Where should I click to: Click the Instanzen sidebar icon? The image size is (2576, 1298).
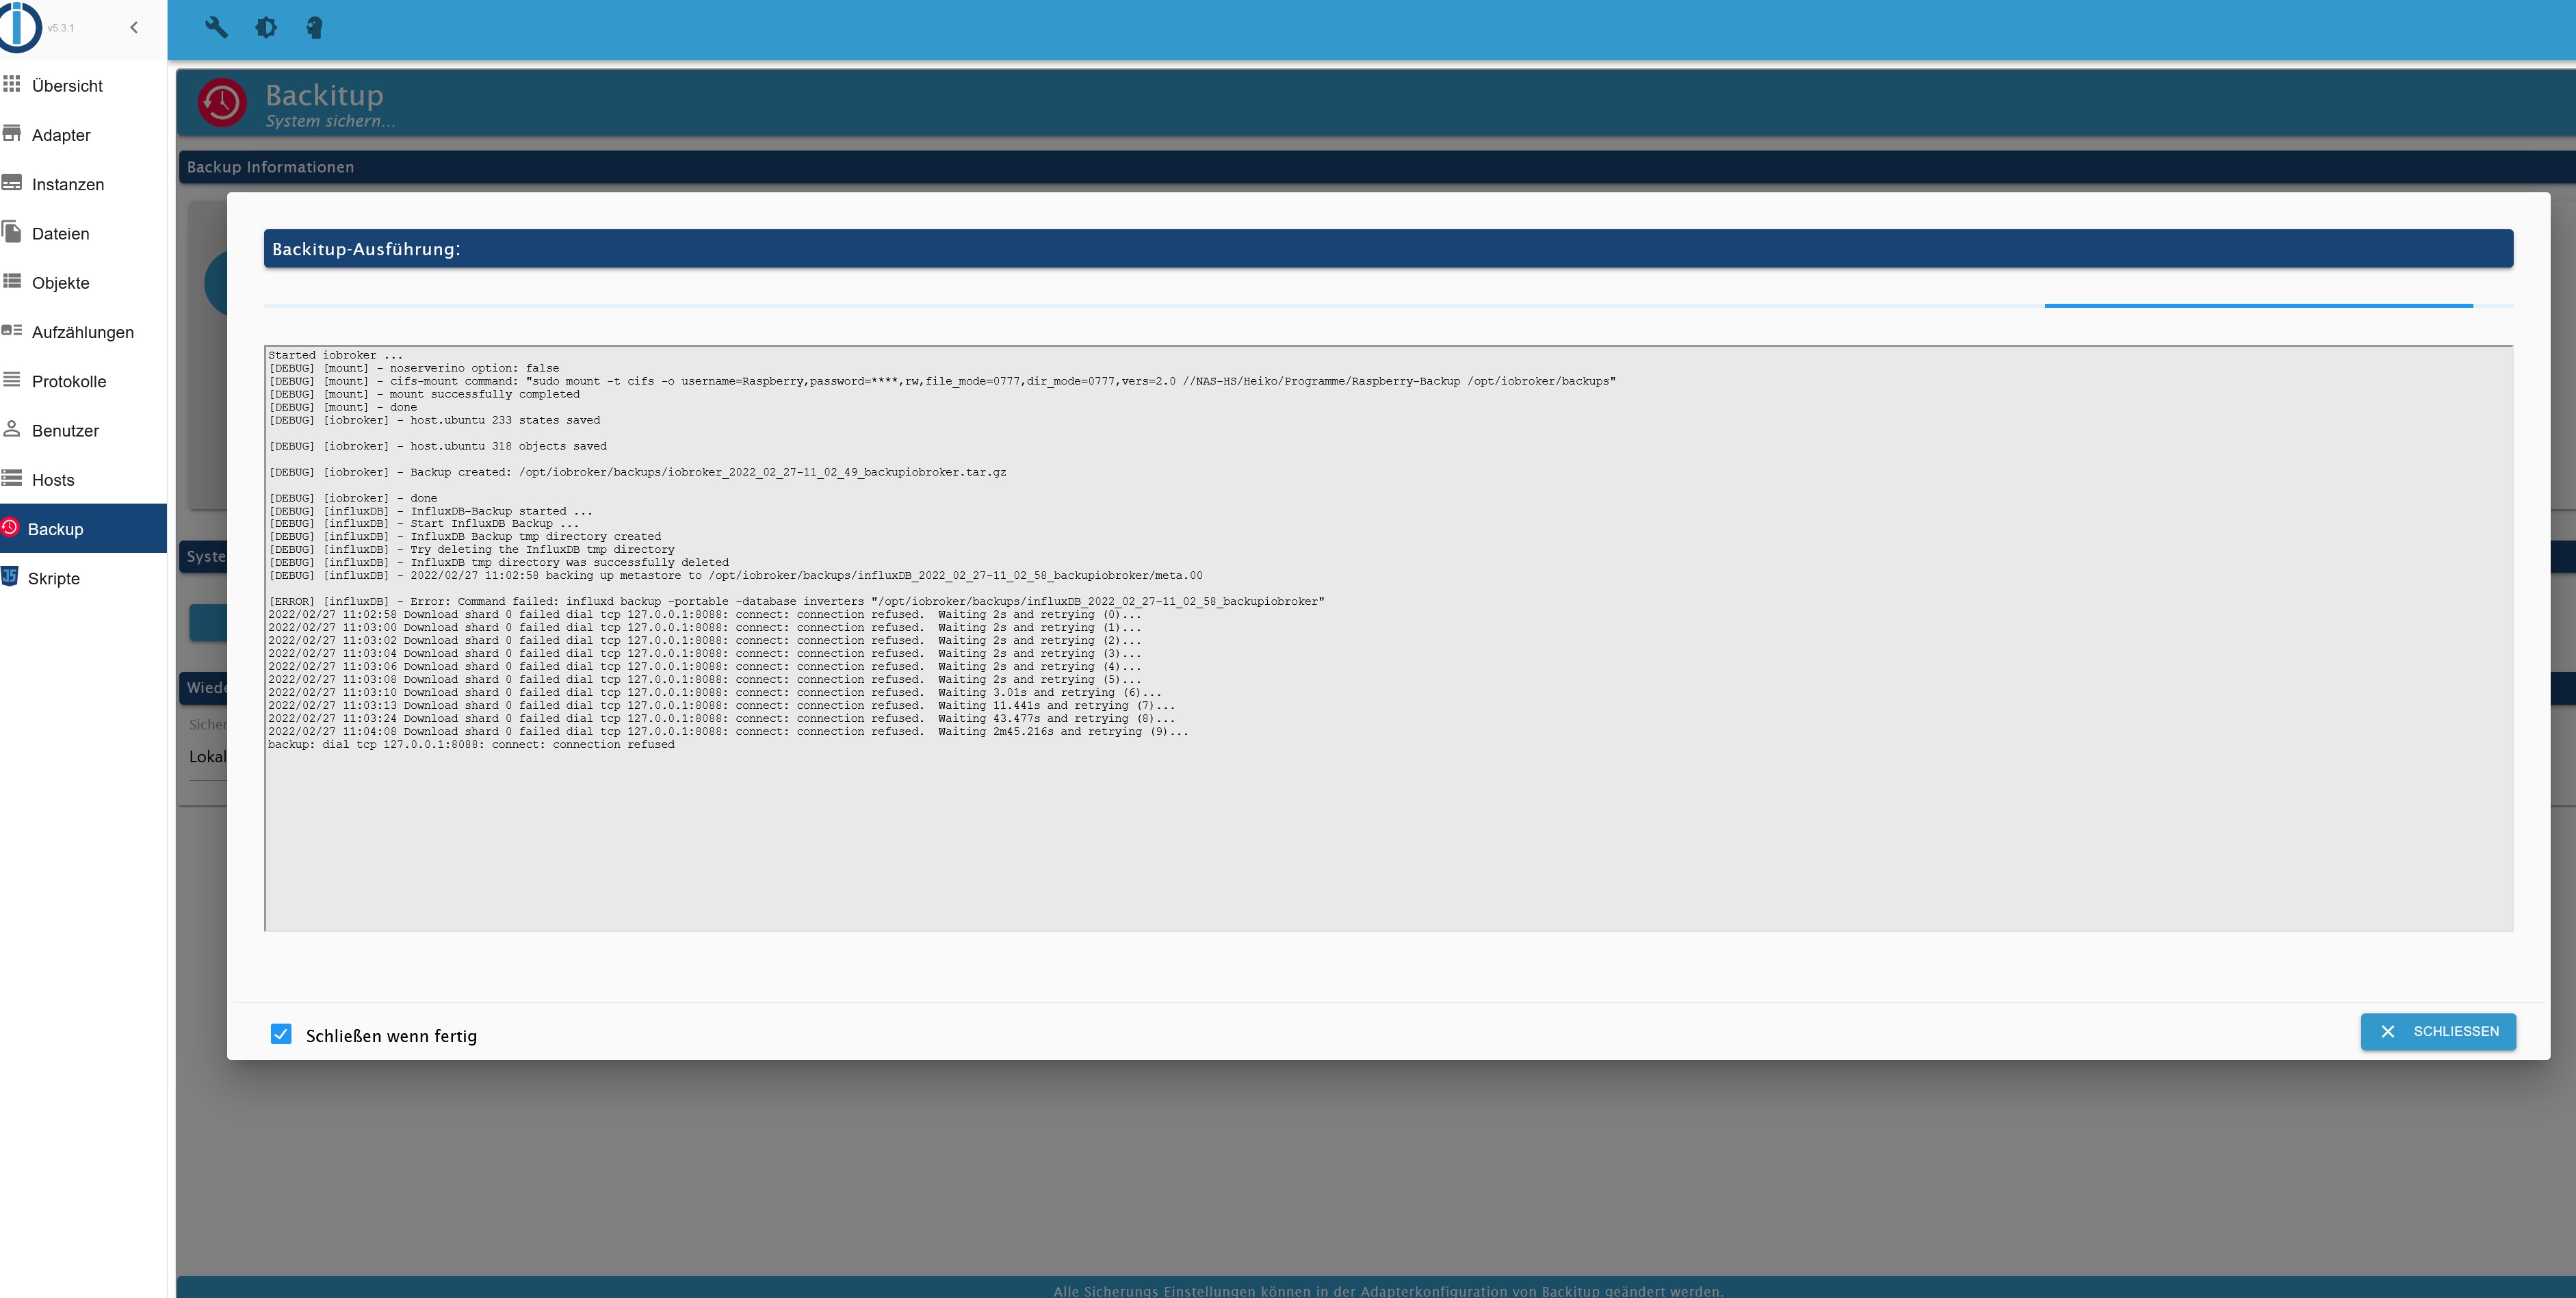11,184
